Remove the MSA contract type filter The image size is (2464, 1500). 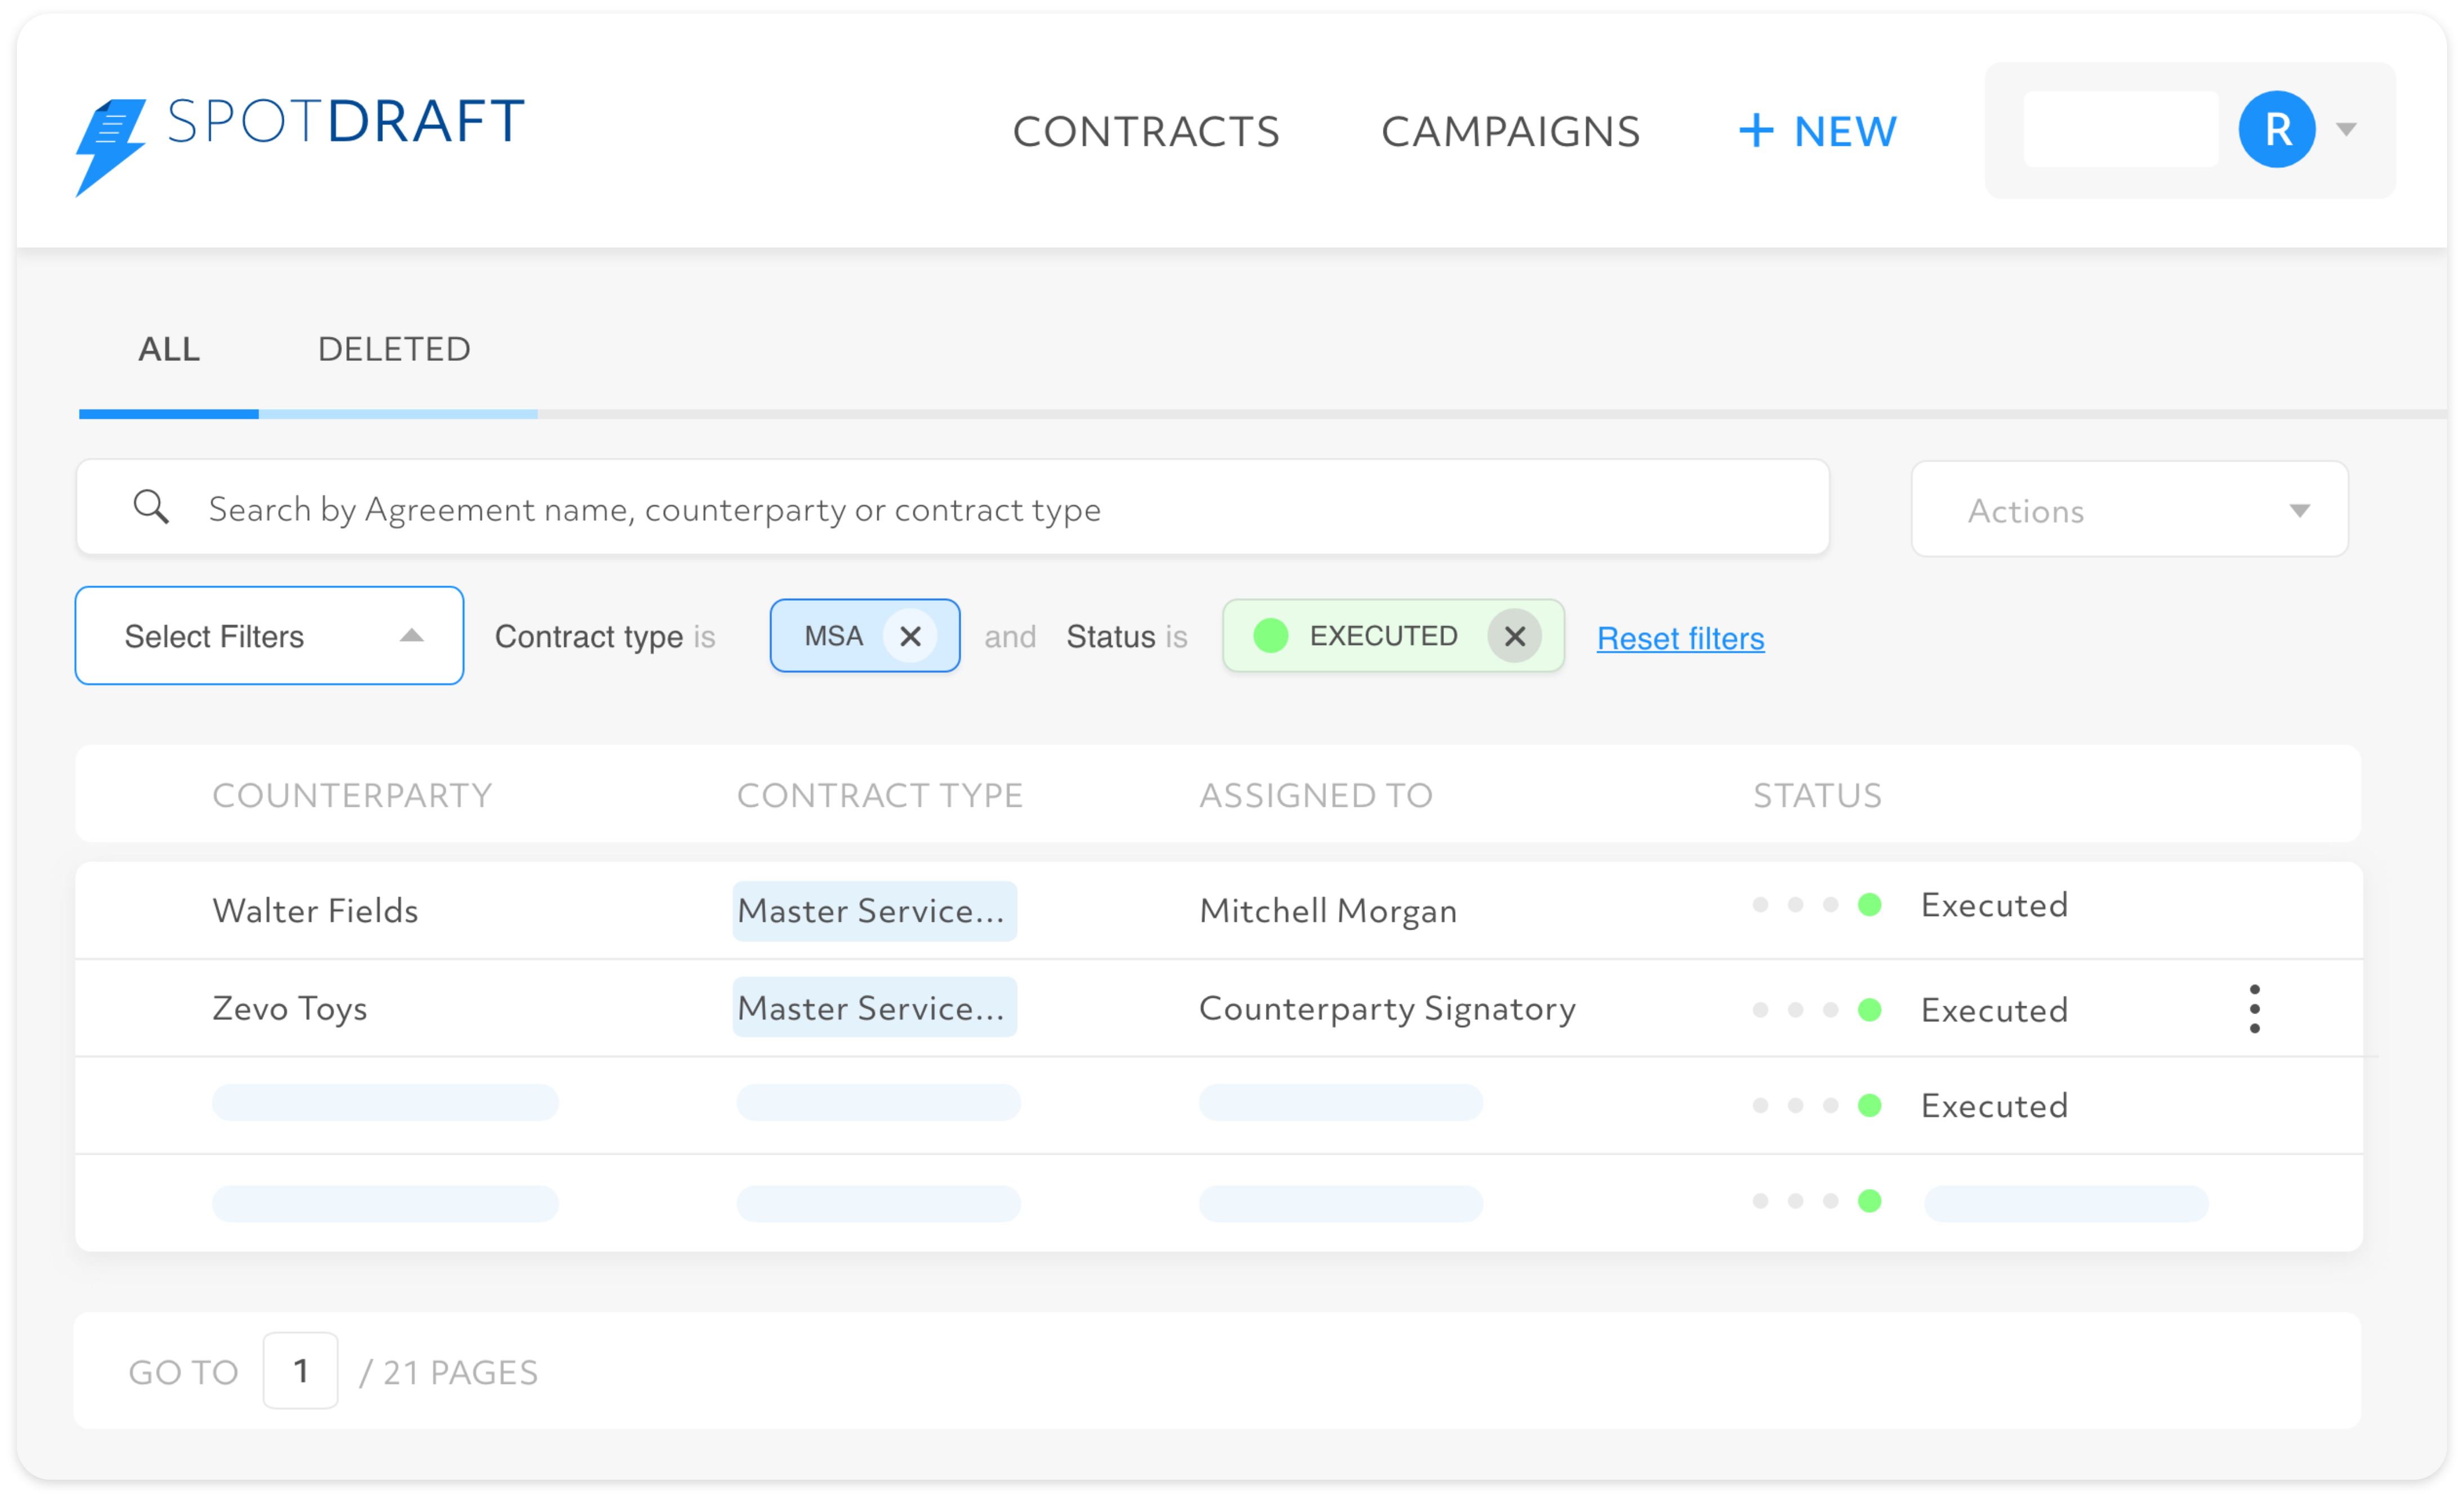coord(911,636)
